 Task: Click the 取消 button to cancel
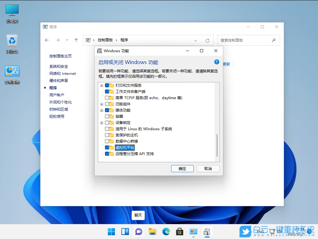click(208, 168)
